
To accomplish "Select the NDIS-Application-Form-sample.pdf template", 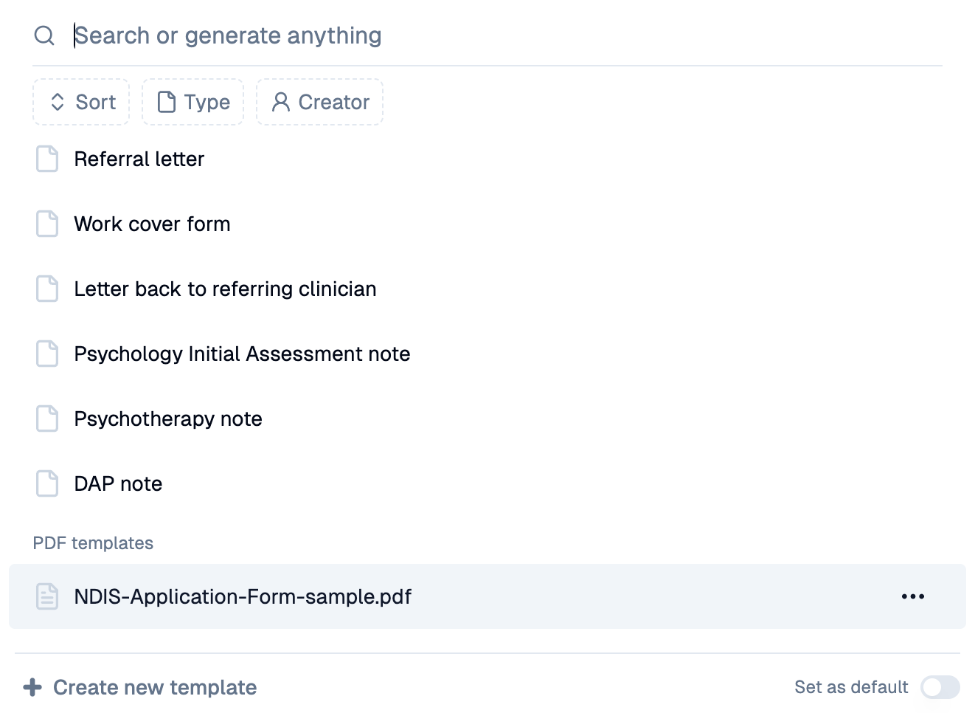I will pyautogui.click(x=242, y=596).
